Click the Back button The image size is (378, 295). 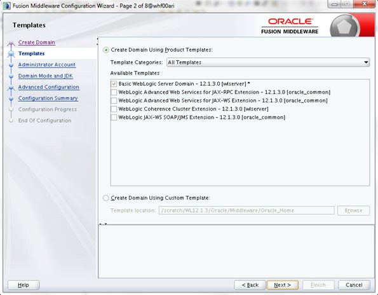pyautogui.click(x=250, y=285)
